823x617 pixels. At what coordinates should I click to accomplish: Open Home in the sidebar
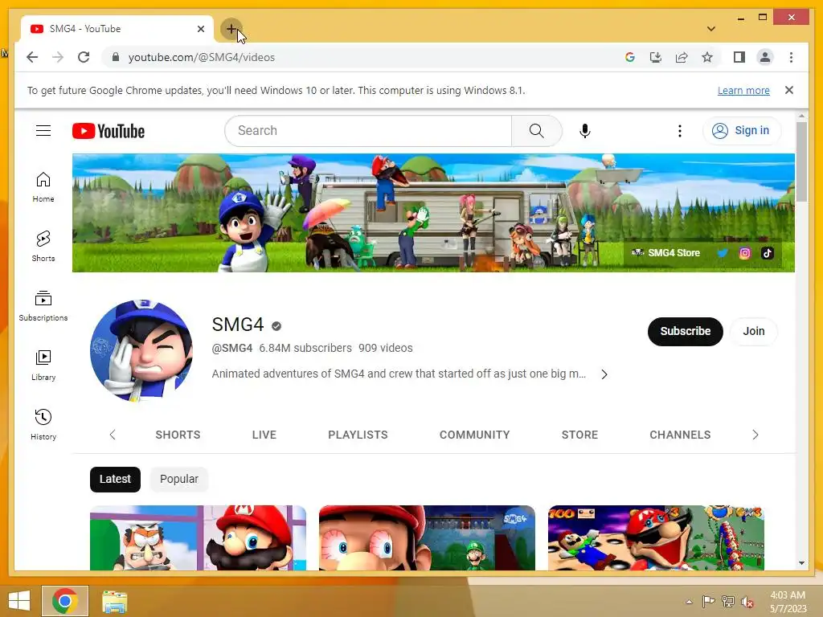43,187
